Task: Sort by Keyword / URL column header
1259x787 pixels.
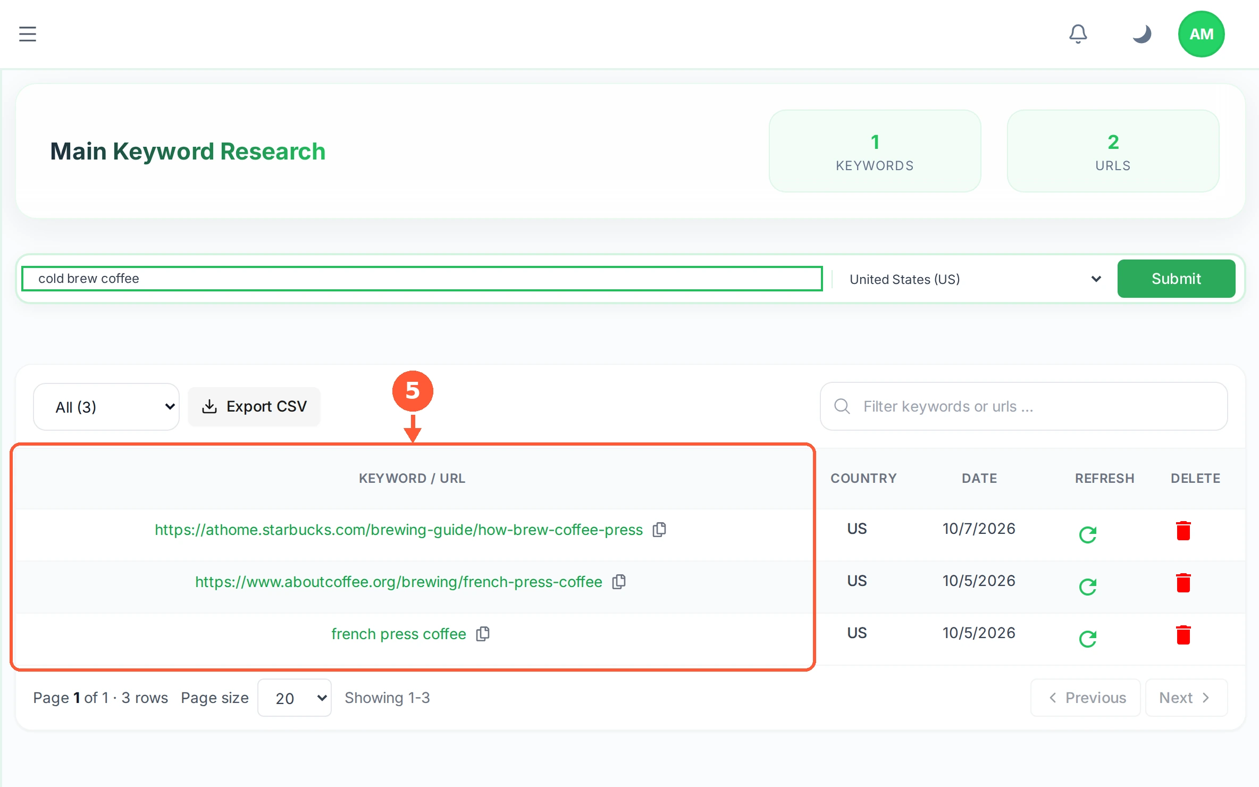Action: point(412,478)
